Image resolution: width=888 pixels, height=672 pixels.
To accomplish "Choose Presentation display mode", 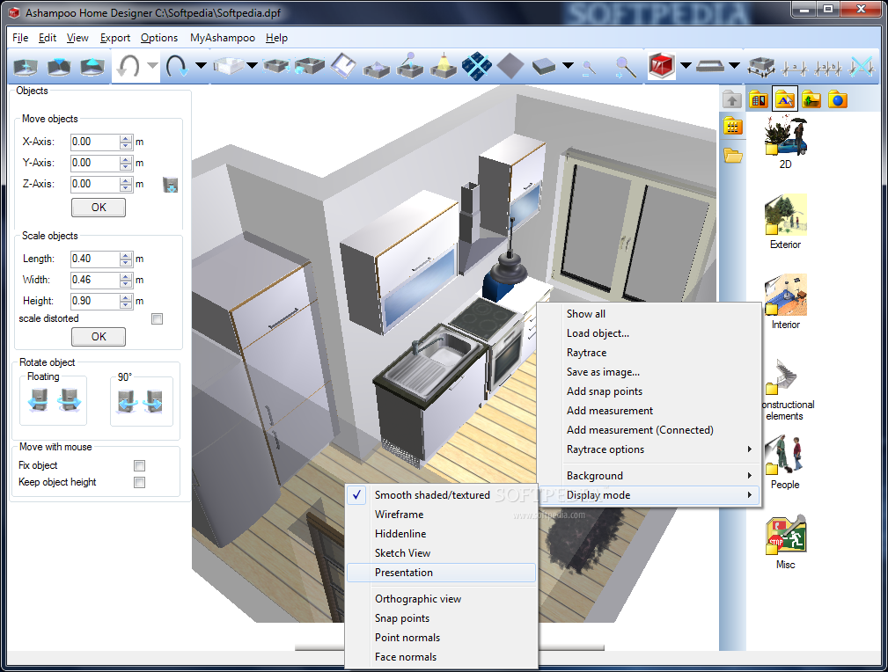I will click(441, 573).
